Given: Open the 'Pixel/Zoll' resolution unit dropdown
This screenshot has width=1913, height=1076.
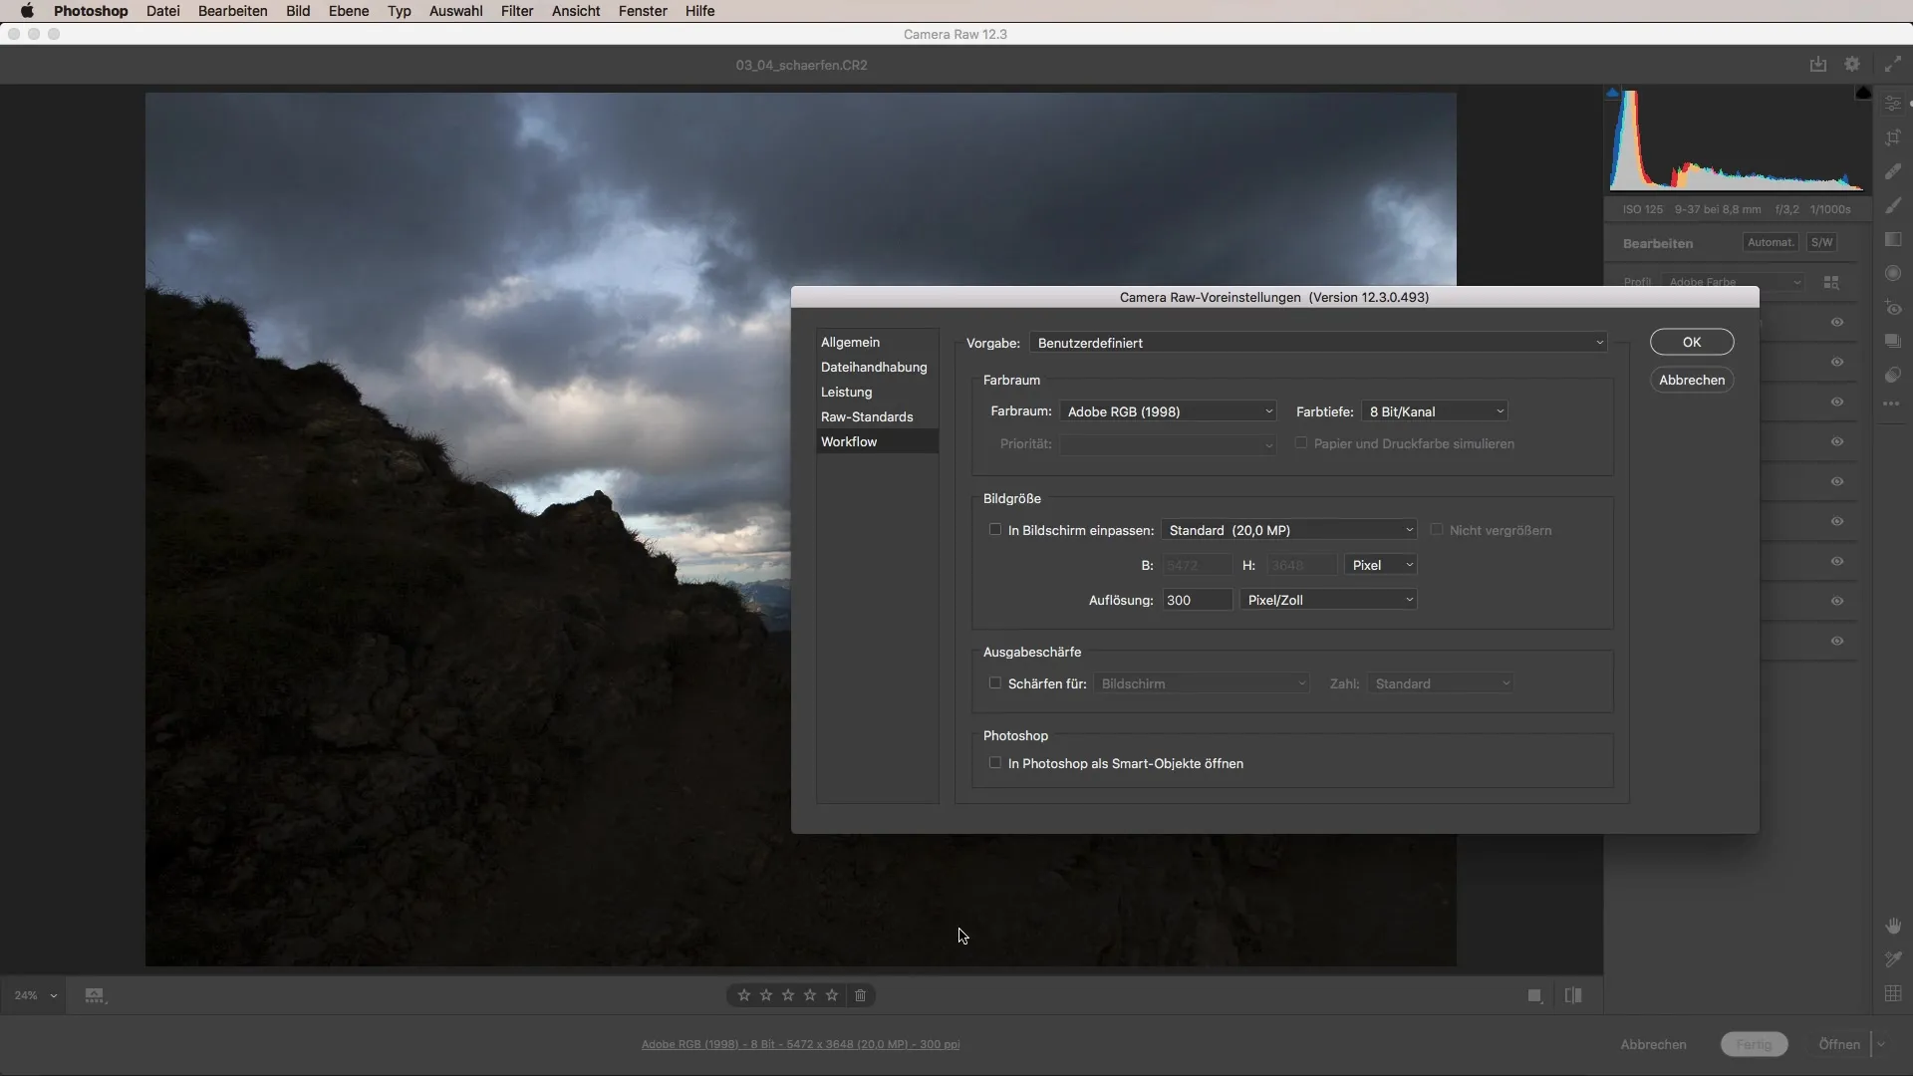Looking at the screenshot, I should (1328, 600).
